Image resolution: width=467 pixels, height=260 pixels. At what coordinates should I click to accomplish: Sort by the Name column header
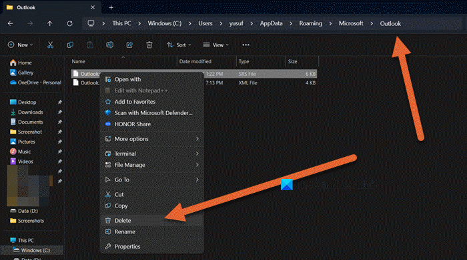click(78, 61)
